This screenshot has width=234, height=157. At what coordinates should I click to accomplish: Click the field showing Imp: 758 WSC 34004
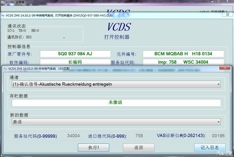click(183, 62)
